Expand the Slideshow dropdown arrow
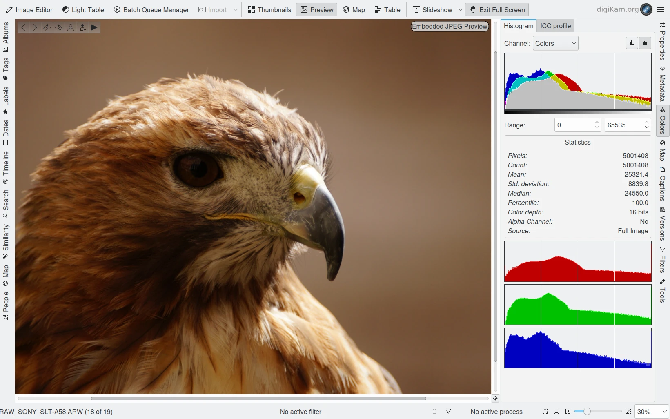The image size is (670, 419). (x=460, y=10)
